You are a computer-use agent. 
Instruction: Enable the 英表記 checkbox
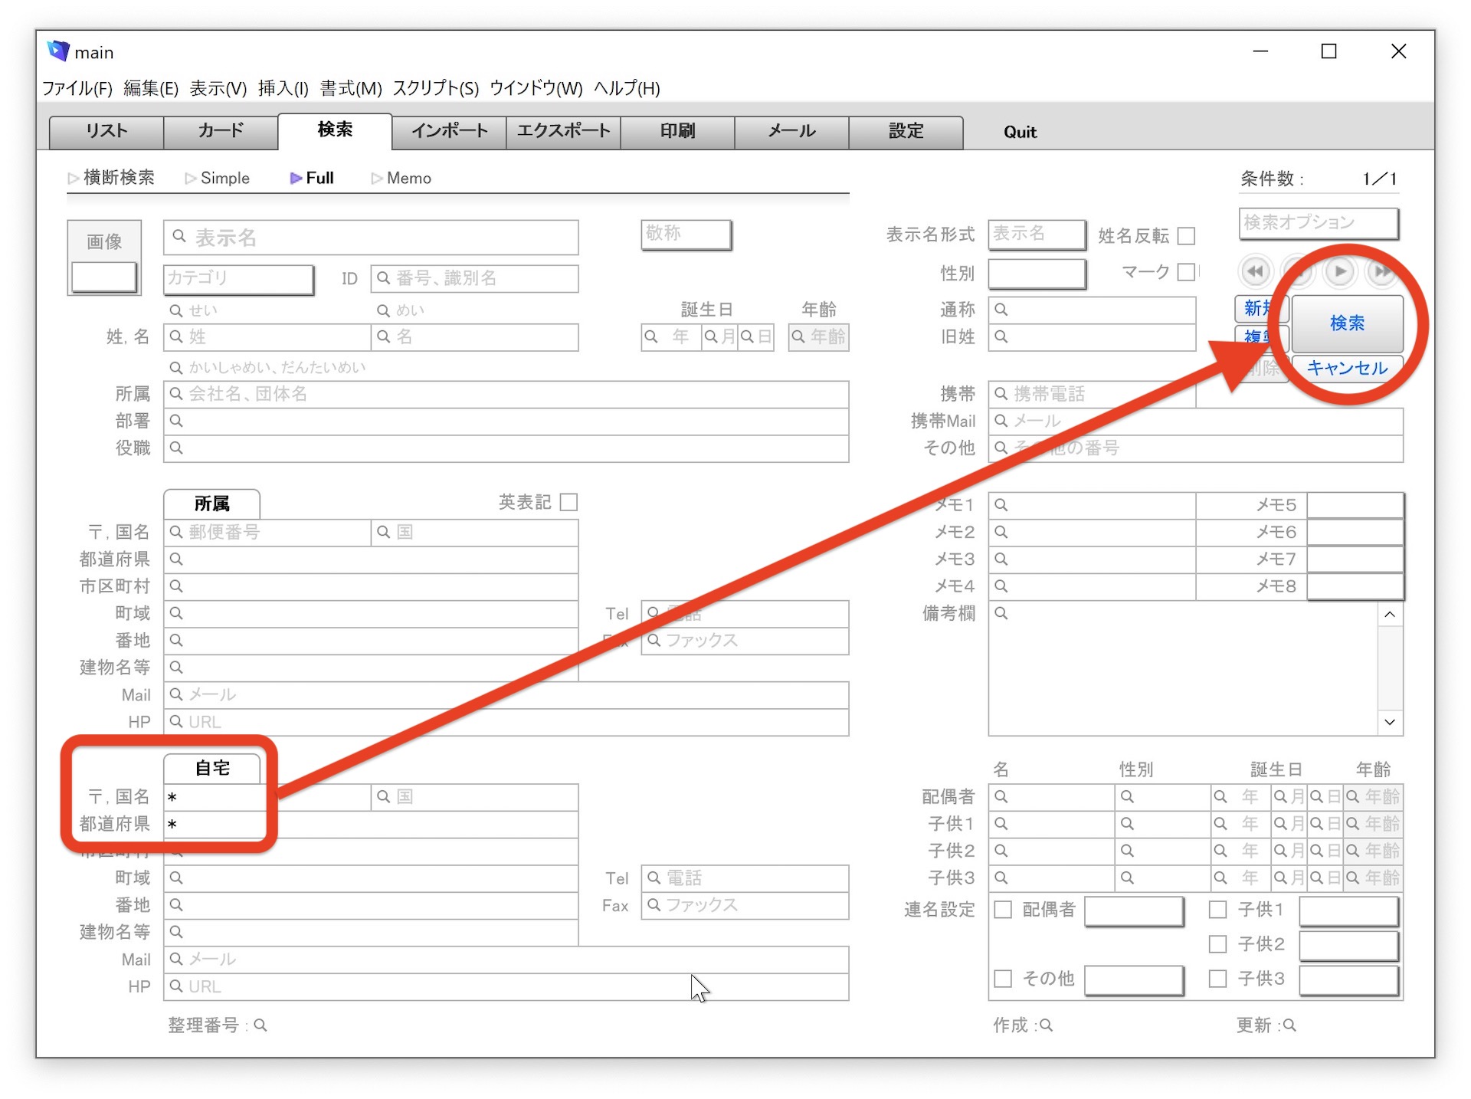pyautogui.click(x=568, y=502)
